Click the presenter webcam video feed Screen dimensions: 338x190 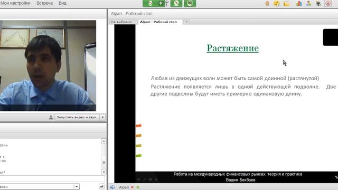coord(48,65)
